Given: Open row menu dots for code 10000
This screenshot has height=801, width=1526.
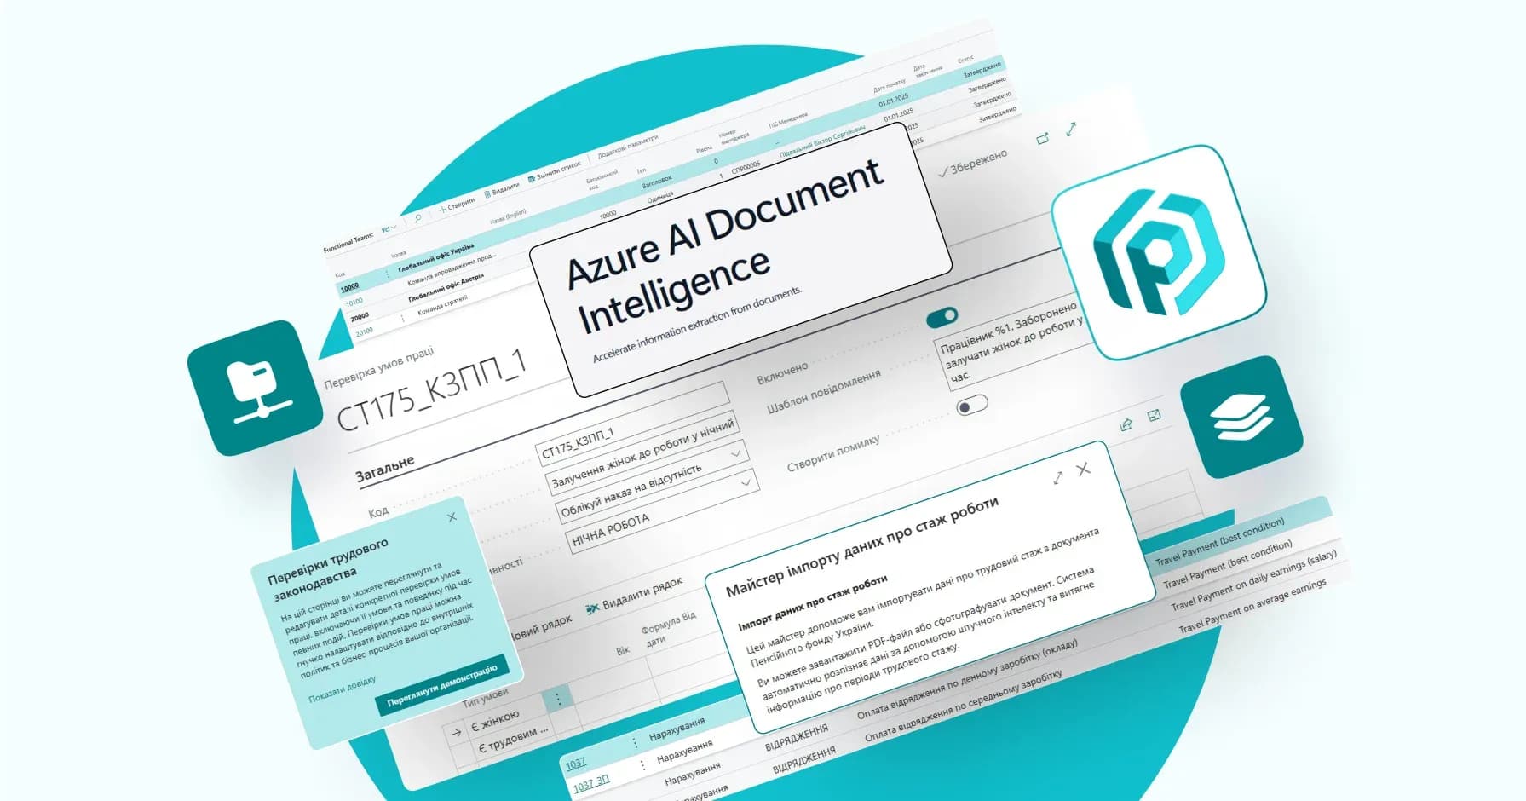Looking at the screenshot, I should [387, 274].
